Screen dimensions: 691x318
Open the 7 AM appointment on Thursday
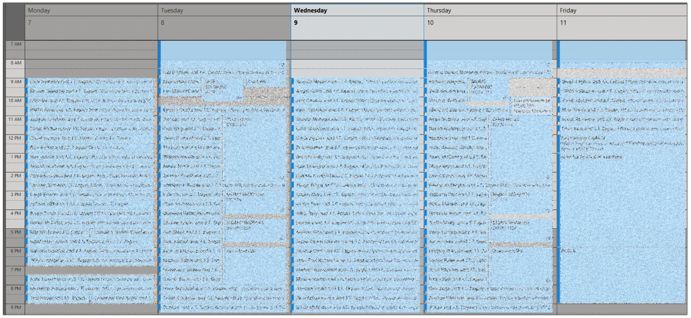click(489, 50)
